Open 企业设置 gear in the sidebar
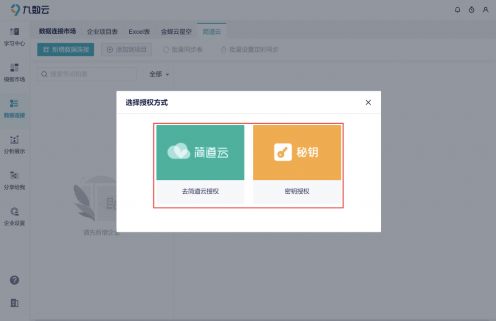The height and width of the screenshot is (321, 496). click(x=15, y=217)
